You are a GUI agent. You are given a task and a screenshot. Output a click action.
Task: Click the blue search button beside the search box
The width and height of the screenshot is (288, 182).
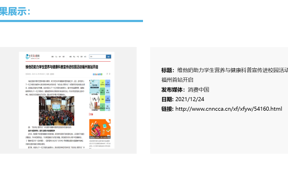coord(109,57)
